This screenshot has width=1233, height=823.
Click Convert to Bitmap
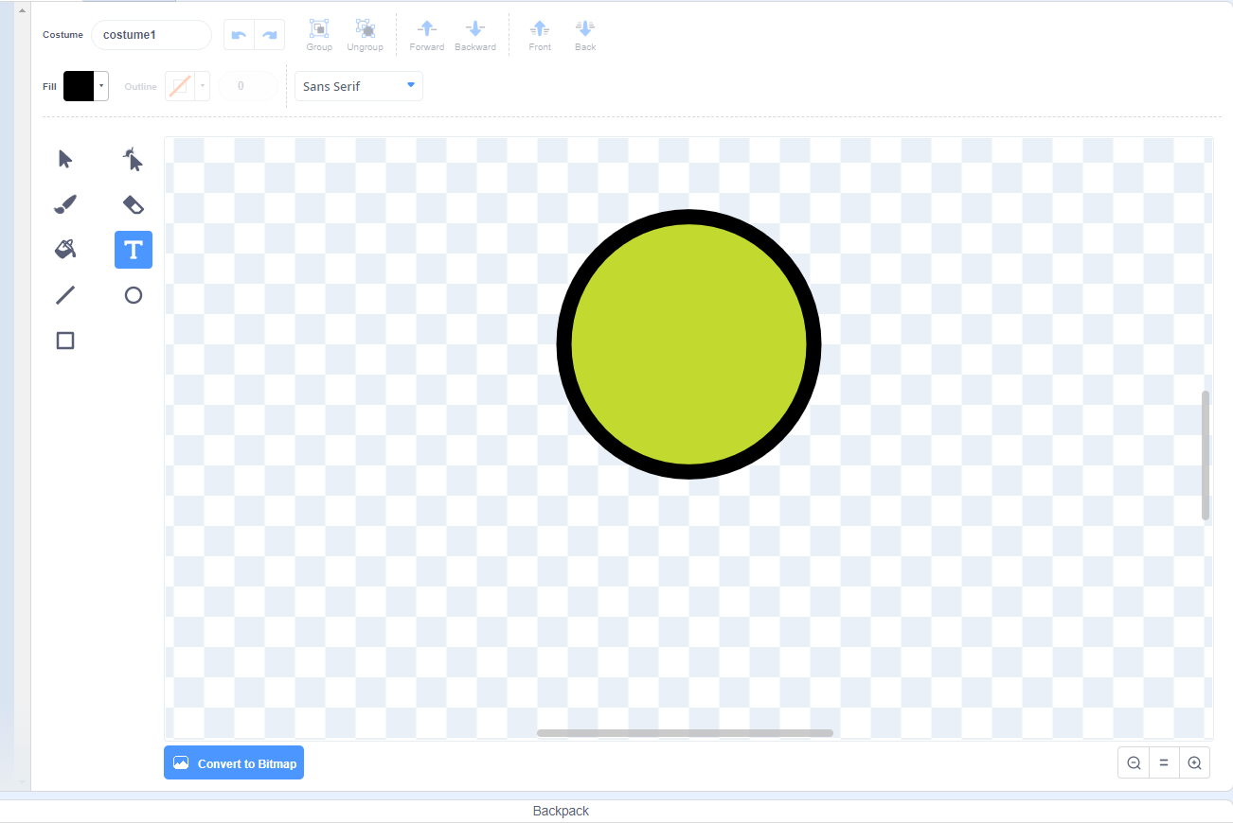point(233,762)
